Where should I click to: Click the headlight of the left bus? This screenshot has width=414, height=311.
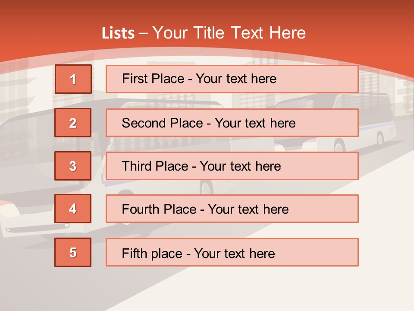tap(9, 211)
